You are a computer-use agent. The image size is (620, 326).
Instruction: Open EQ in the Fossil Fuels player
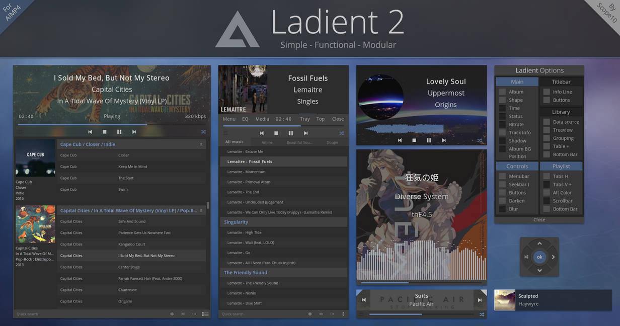click(245, 119)
